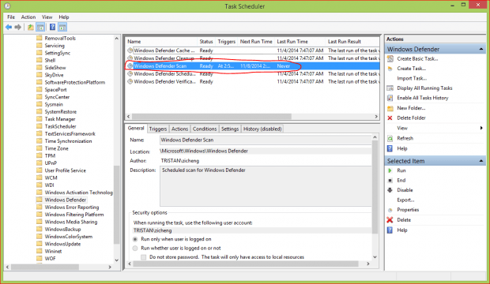Click the tree pane scroll down arrow
The image size is (490, 284).
click(x=116, y=260)
